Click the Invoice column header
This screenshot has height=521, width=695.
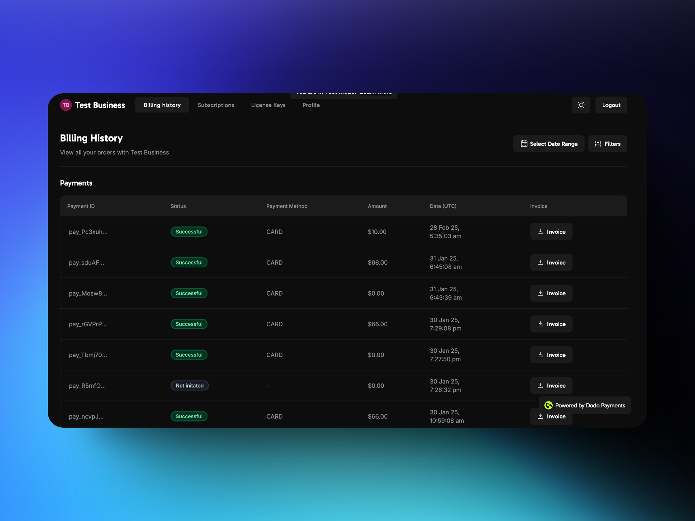(539, 206)
